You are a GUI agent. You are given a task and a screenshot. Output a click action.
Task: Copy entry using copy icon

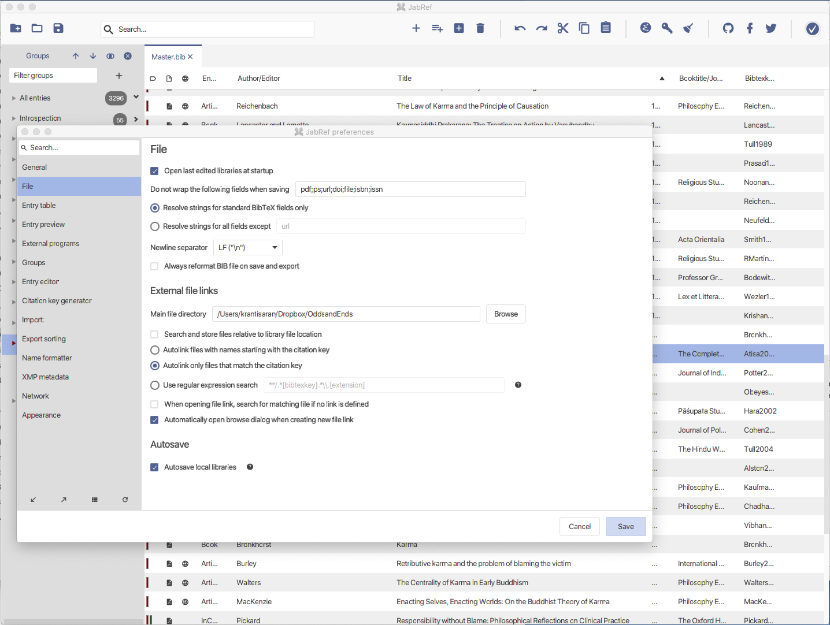click(584, 28)
